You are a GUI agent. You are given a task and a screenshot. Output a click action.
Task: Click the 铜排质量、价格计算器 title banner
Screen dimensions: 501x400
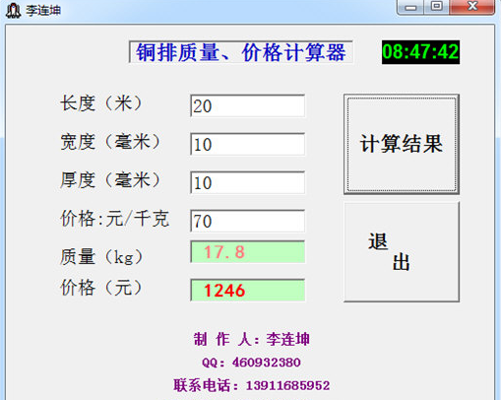[241, 52]
